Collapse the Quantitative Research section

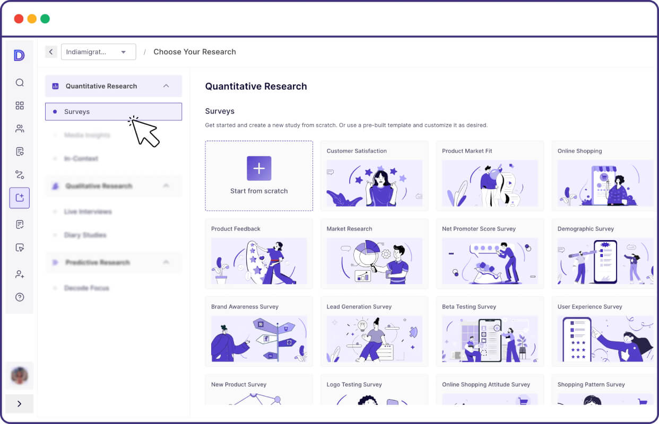click(166, 86)
